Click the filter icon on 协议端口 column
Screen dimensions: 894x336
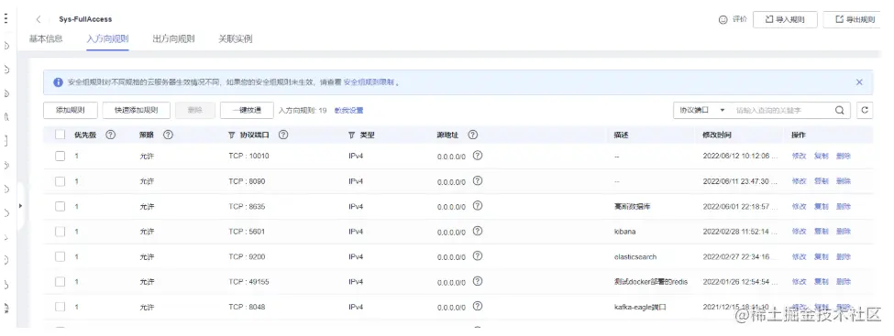(x=231, y=135)
